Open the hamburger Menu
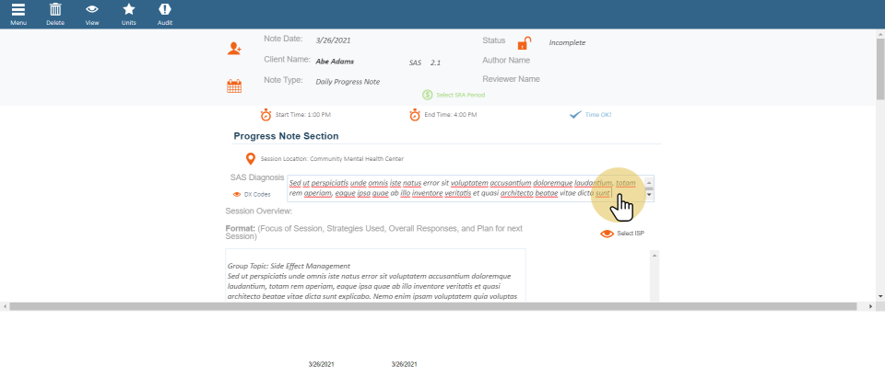Viewport: 885px width, 377px height. (x=18, y=10)
